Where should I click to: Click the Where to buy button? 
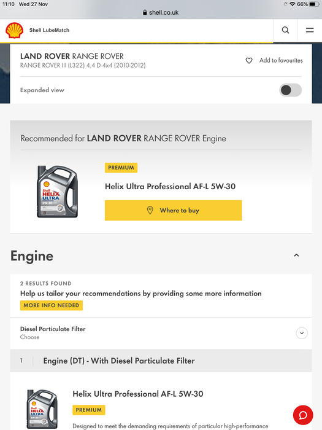174,210
